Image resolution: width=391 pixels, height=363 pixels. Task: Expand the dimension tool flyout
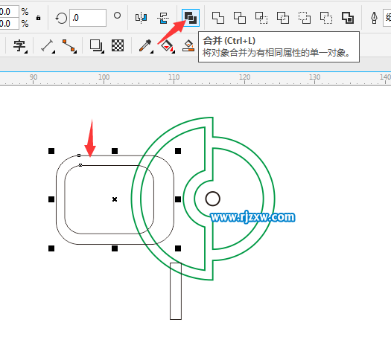coord(48,46)
